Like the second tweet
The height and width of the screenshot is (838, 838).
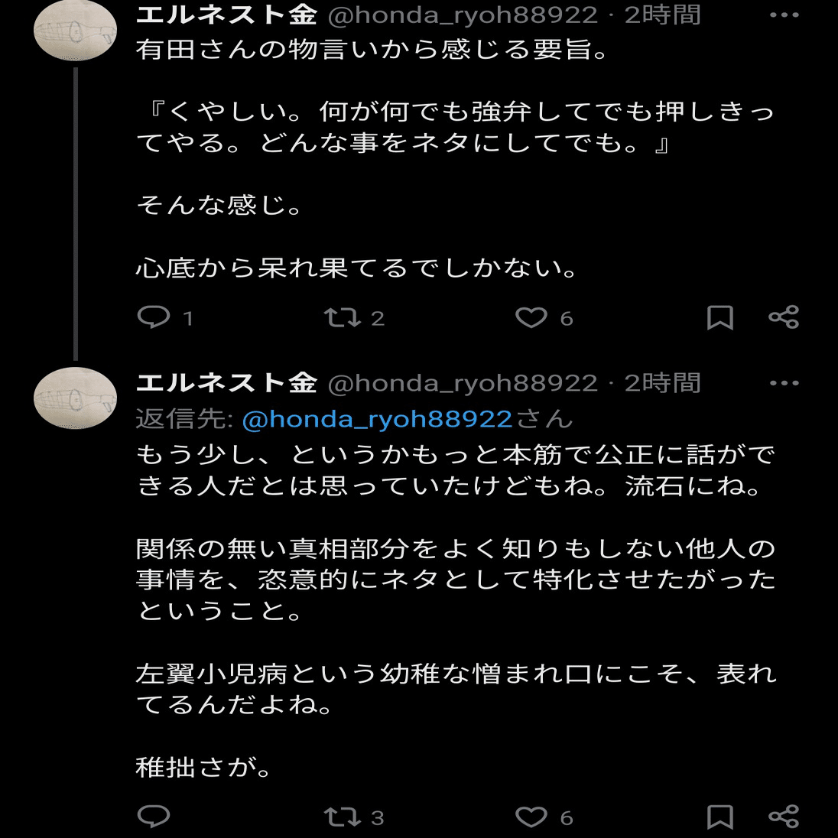coord(531,817)
